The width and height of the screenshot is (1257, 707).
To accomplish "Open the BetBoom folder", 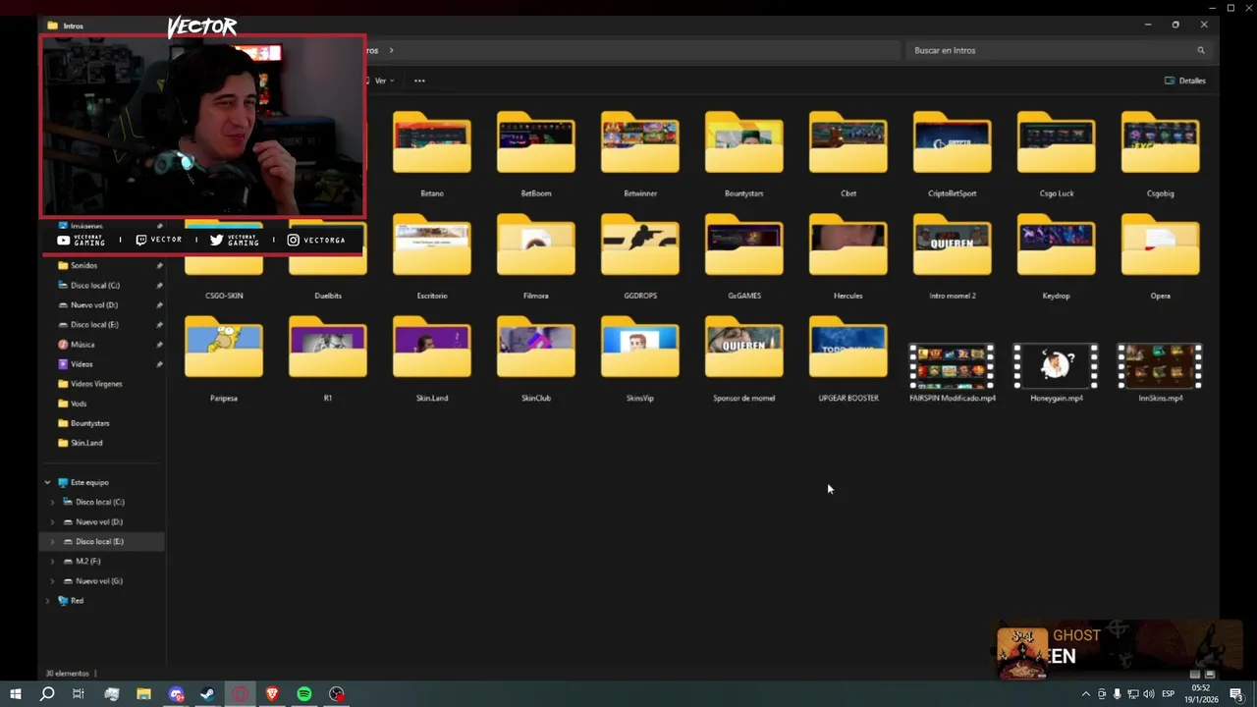I will (536, 144).
